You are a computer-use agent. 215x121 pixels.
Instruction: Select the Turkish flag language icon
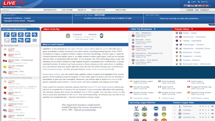click(x=207, y=6)
